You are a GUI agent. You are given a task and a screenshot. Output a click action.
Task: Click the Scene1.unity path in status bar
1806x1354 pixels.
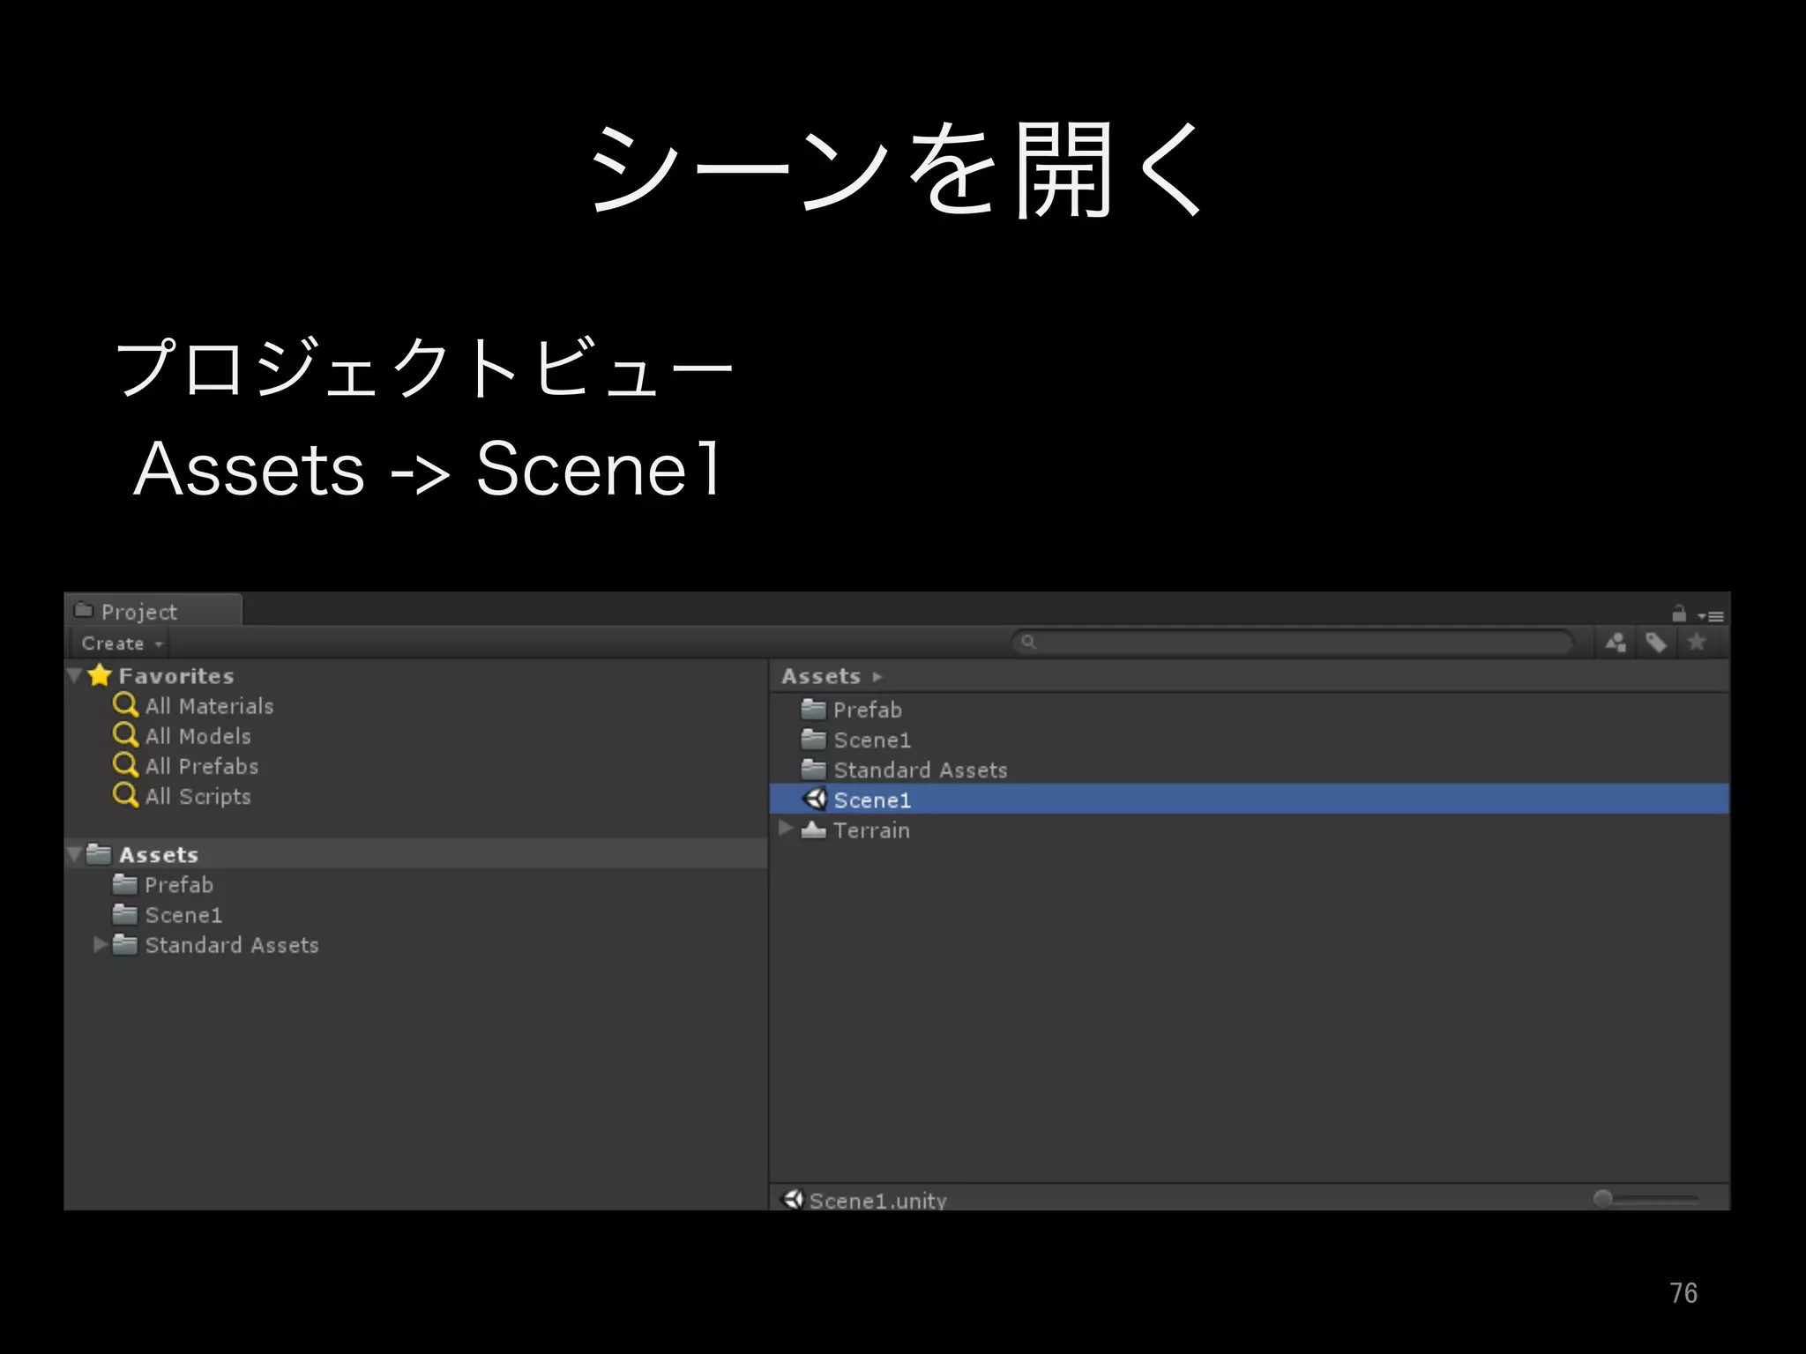coord(878,1200)
